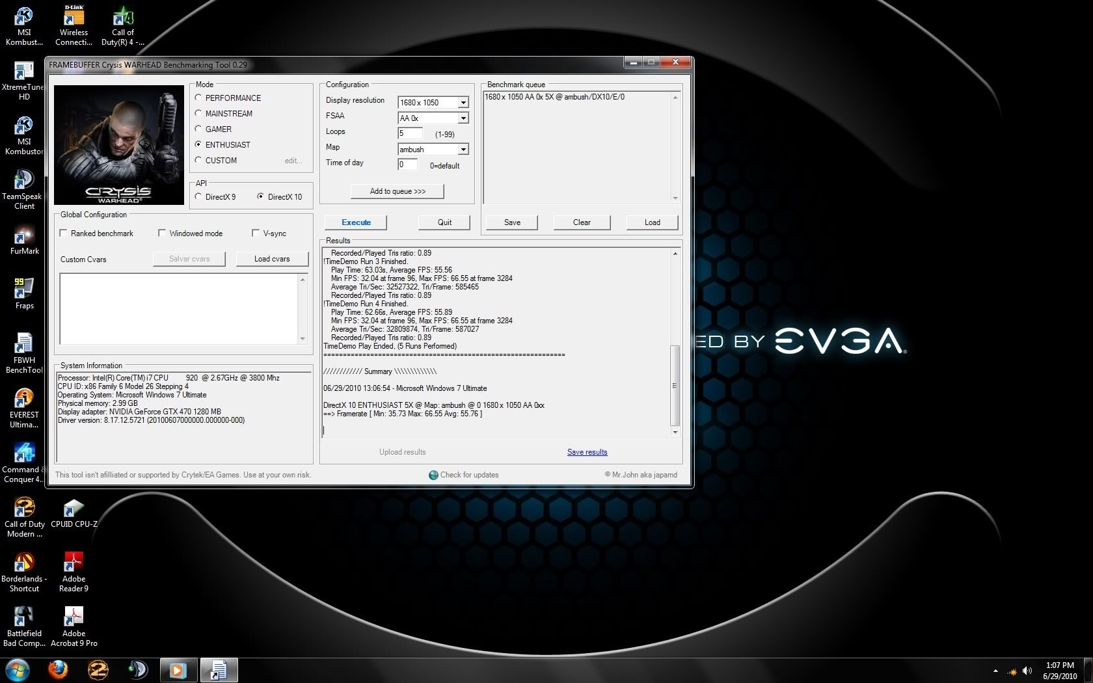Show hidden system tray icons
Screen dimensions: 1093x683
click(995, 671)
